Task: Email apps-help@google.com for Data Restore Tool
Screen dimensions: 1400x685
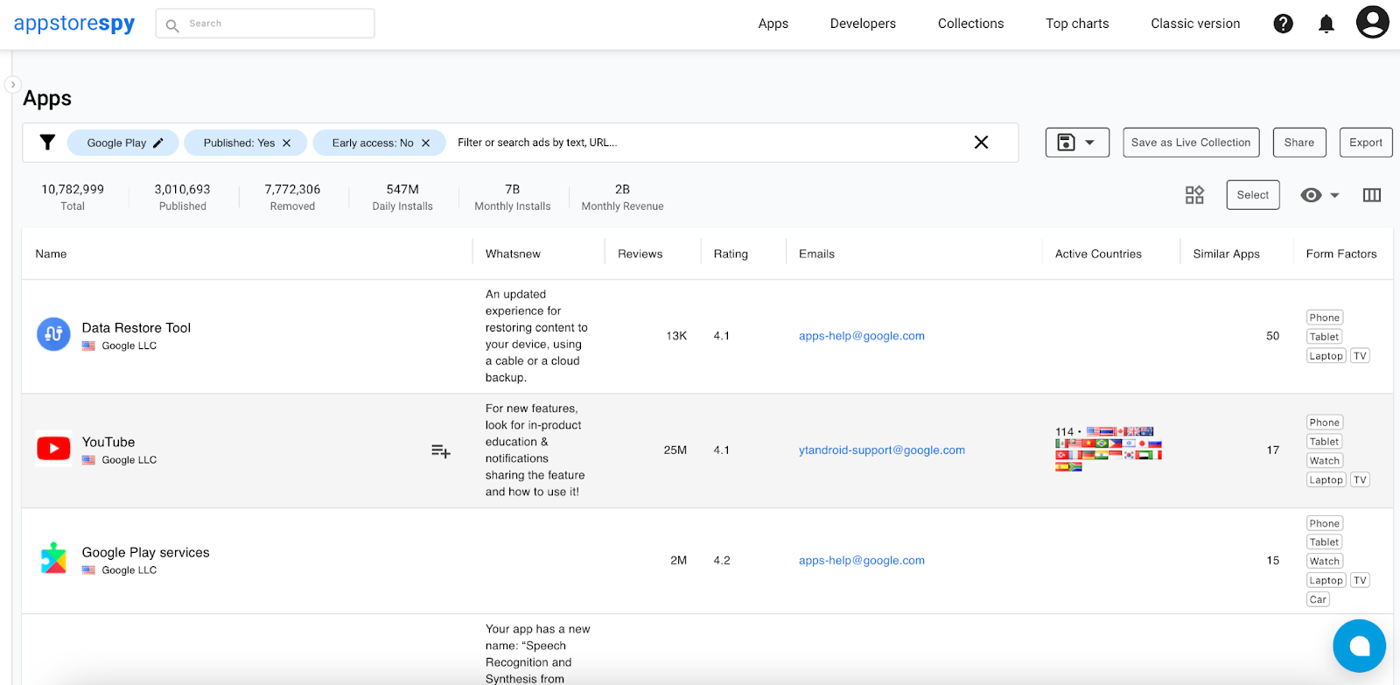Action: pyautogui.click(x=862, y=336)
